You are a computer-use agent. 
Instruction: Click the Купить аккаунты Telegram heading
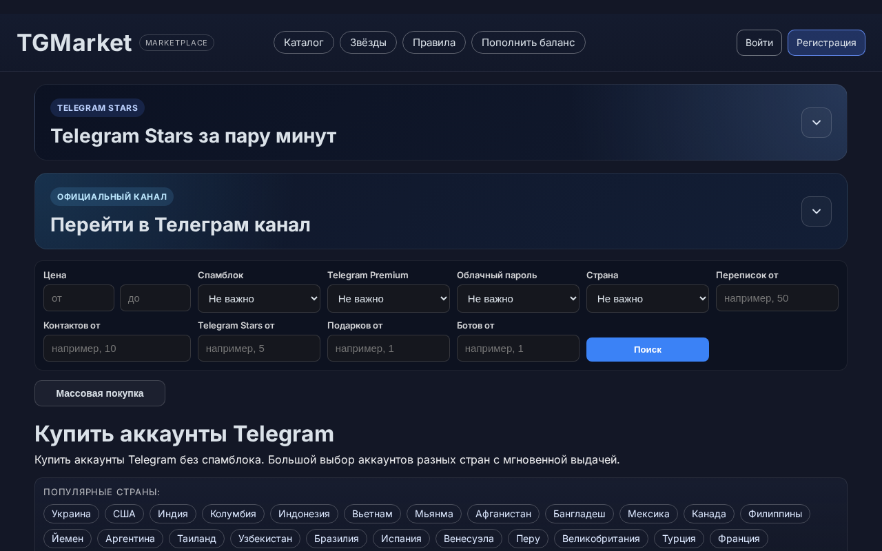[184, 434]
